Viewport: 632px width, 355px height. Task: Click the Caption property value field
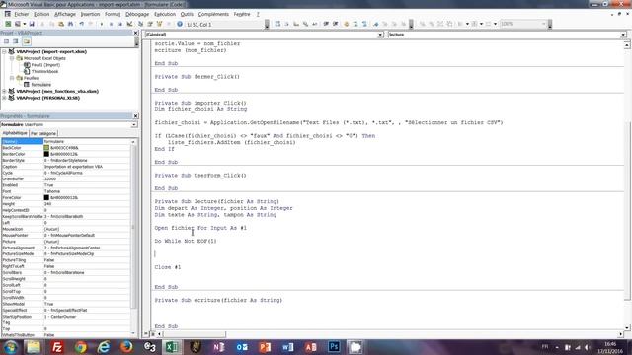coord(87,167)
